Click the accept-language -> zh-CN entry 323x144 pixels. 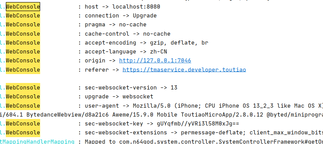126,52
